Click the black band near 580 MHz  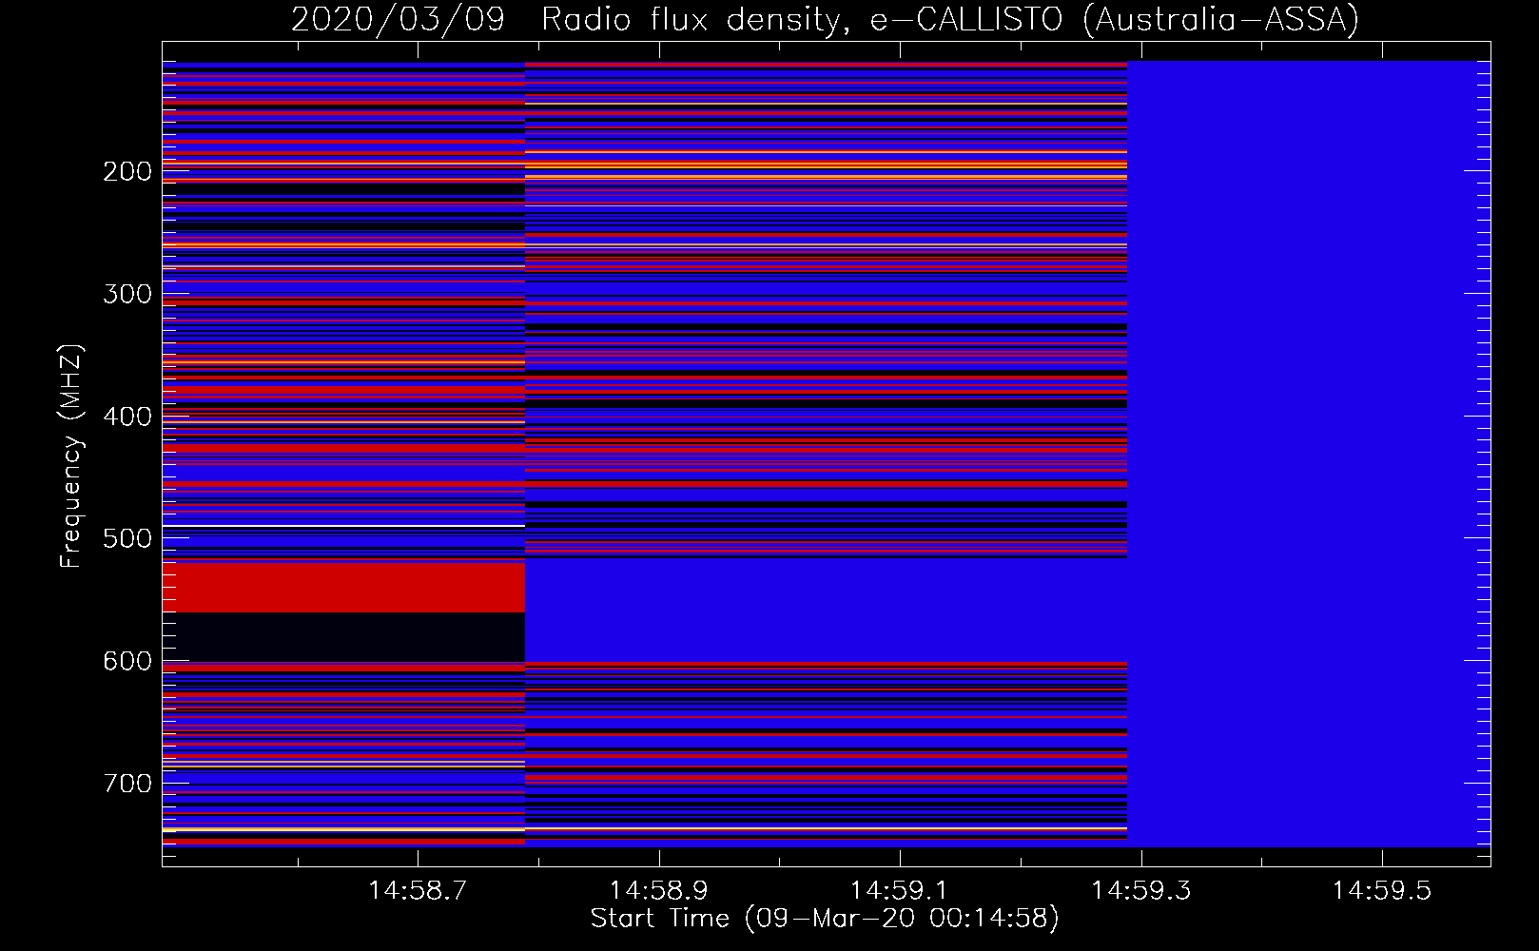tap(343, 636)
